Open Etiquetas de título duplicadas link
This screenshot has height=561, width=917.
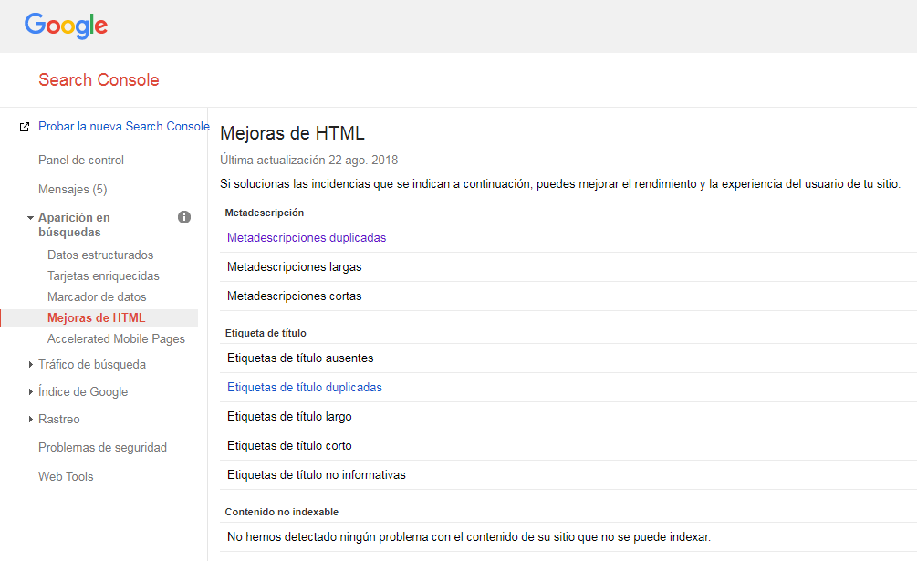pos(304,388)
